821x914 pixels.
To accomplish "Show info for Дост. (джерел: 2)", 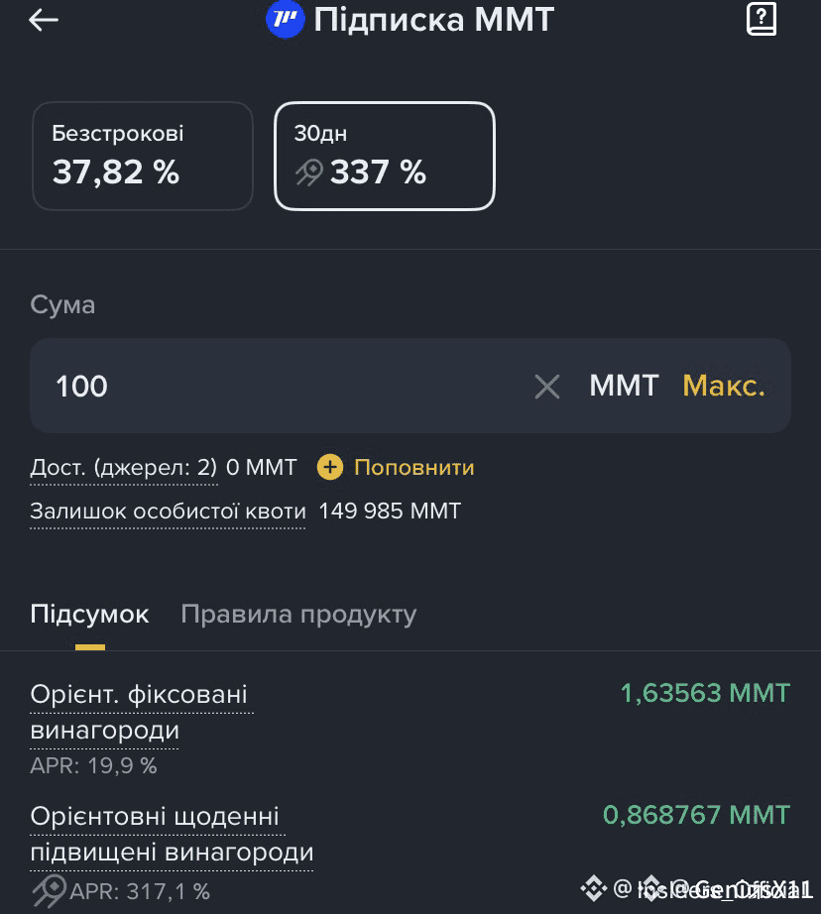I will [x=124, y=468].
